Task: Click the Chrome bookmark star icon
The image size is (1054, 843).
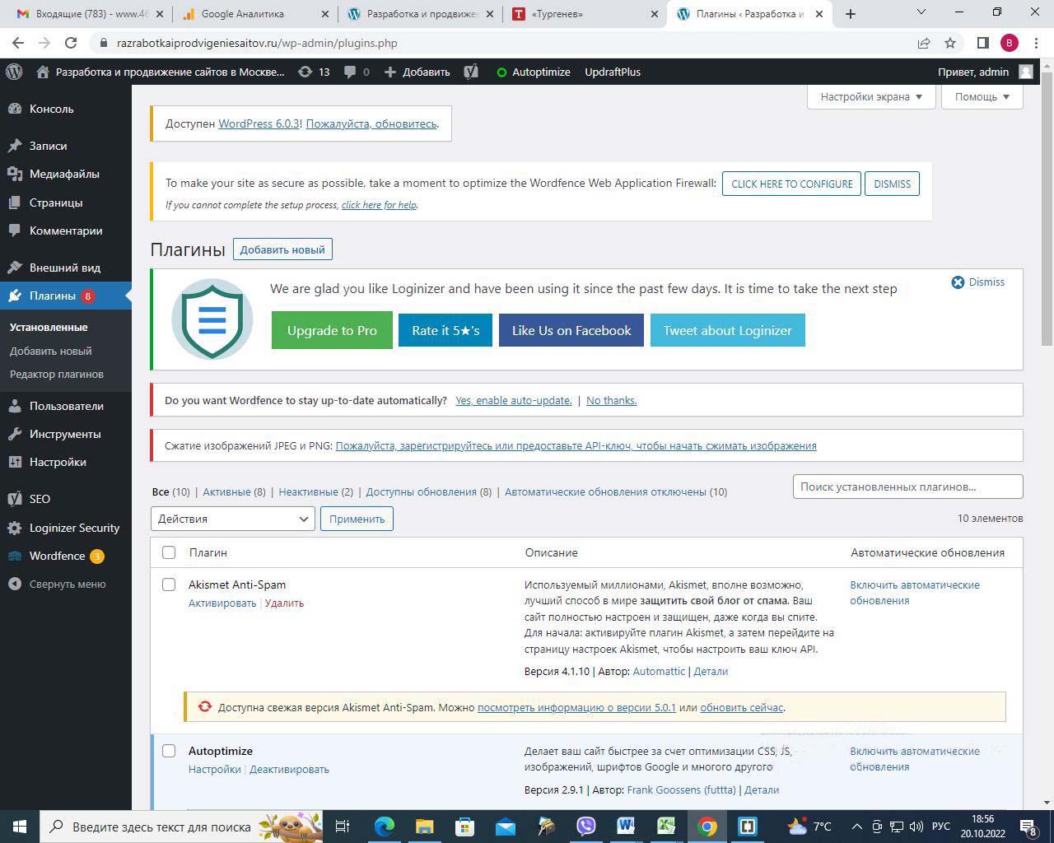Action: coord(950,43)
